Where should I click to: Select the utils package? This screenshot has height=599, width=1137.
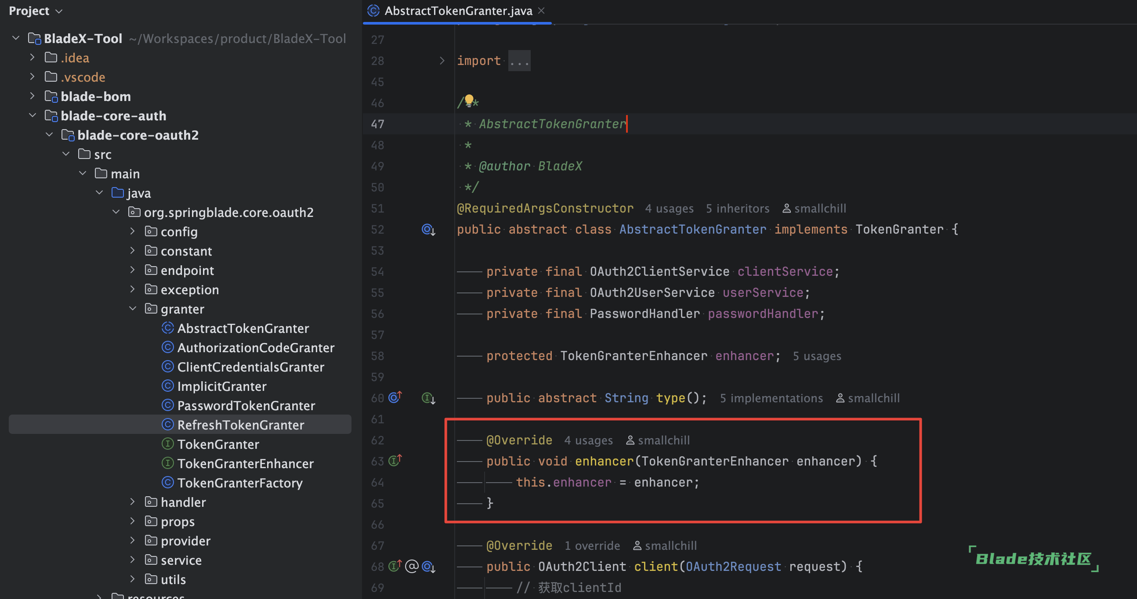pos(173,580)
